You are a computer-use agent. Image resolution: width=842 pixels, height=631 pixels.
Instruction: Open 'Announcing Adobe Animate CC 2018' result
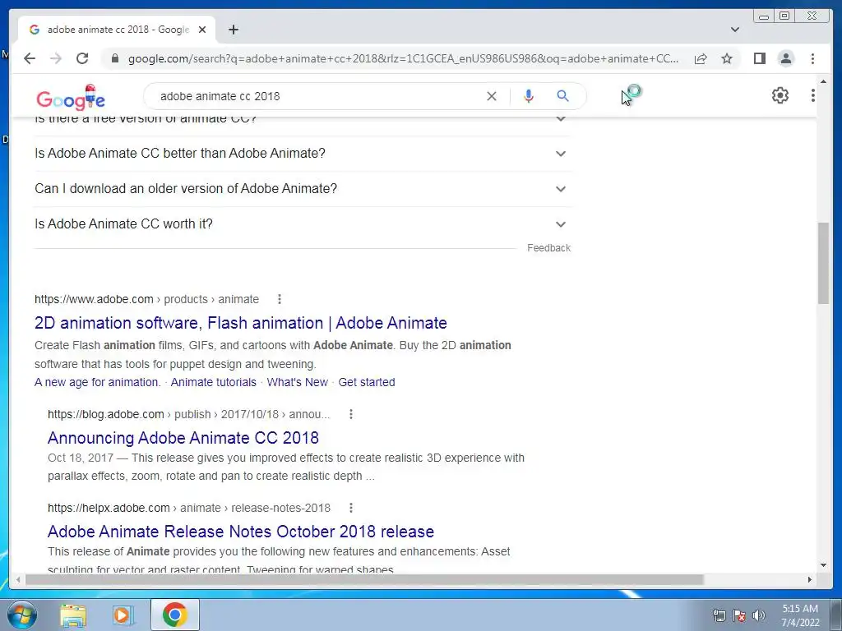point(183,438)
